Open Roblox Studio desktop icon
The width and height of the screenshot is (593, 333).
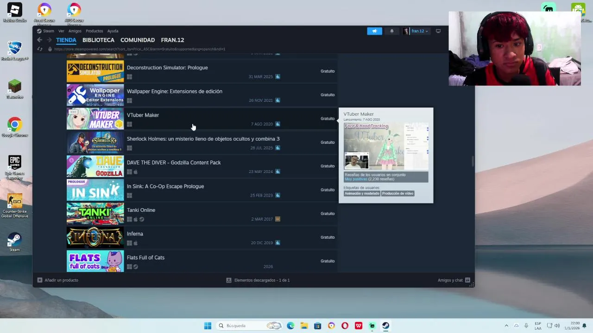(15, 12)
